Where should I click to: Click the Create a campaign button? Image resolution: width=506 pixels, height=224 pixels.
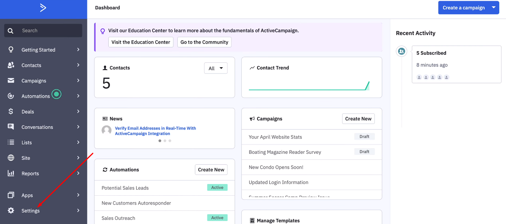(x=464, y=7)
